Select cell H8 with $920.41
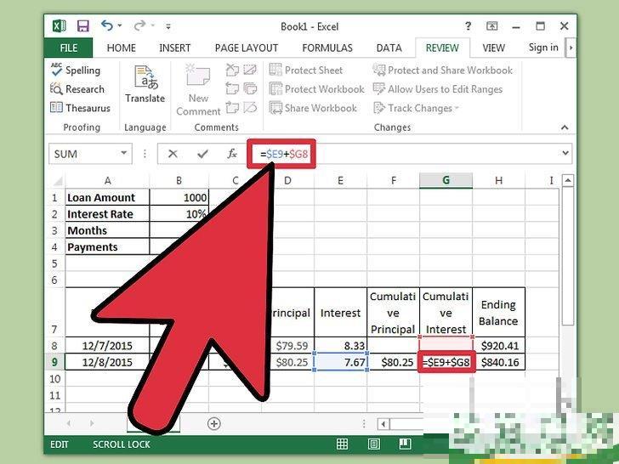 (498, 345)
